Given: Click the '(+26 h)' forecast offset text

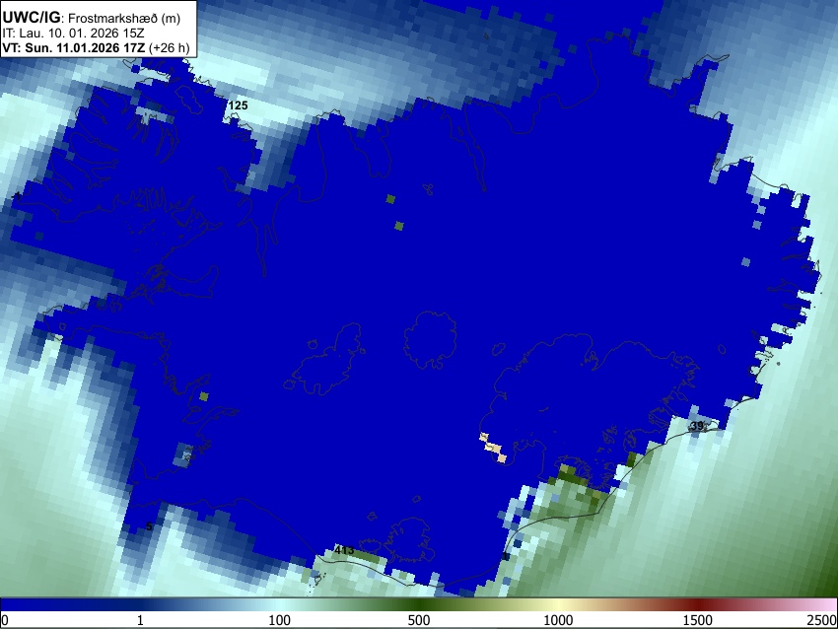Looking at the screenshot, I should point(169,47).
